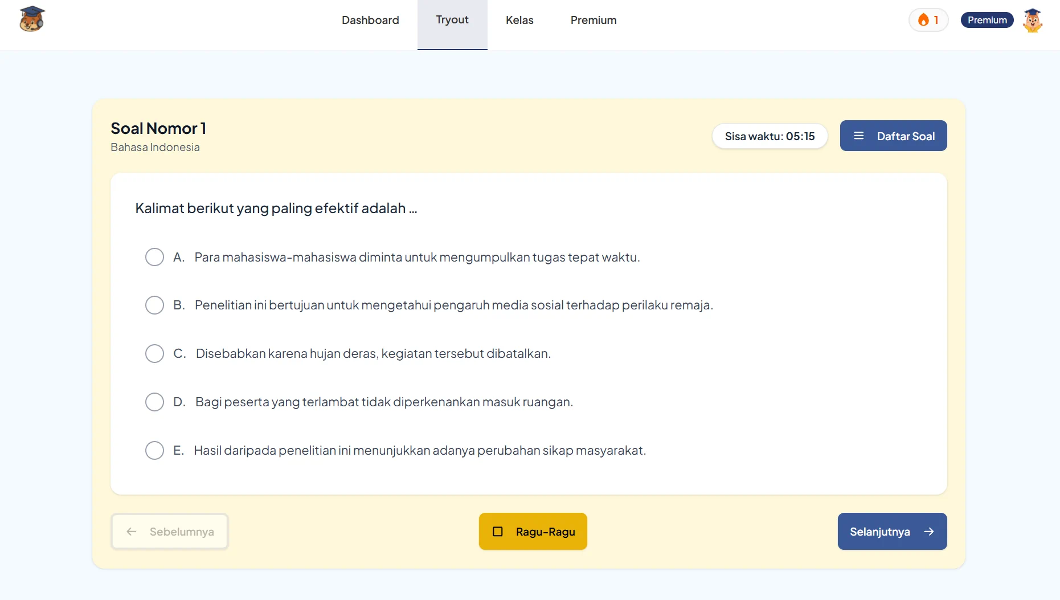Open the user avatar profile
The image size is (1060, 600).
coord(1033,21)
